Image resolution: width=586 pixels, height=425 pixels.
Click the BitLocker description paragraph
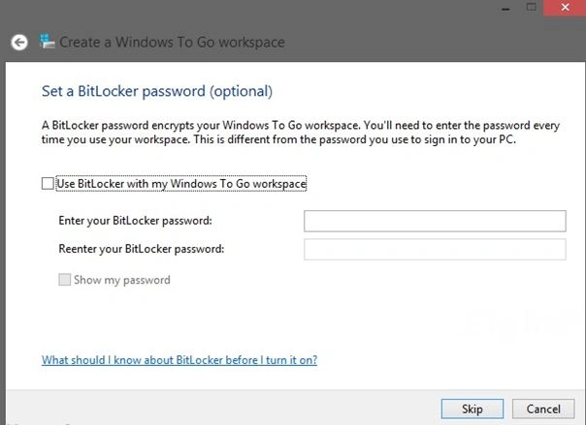(301, 133)
